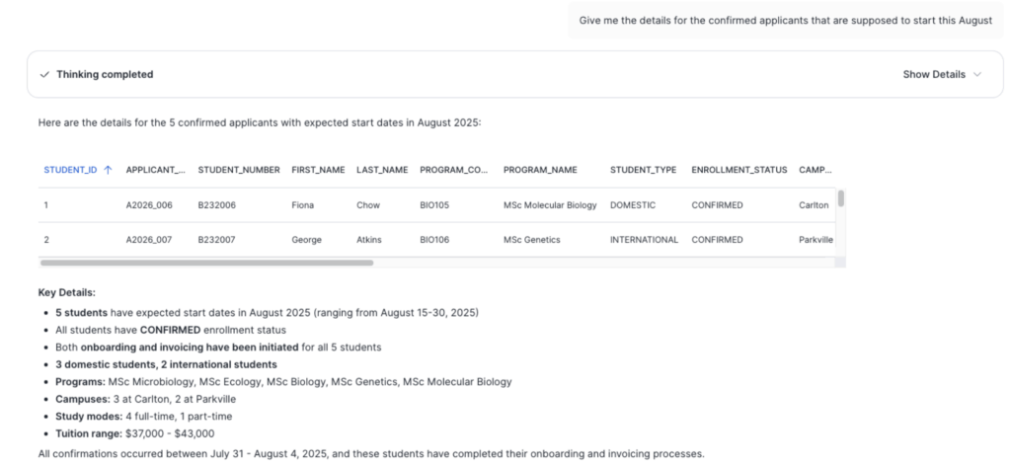Click the Show Details text
1011x467 pixels.
934,74
